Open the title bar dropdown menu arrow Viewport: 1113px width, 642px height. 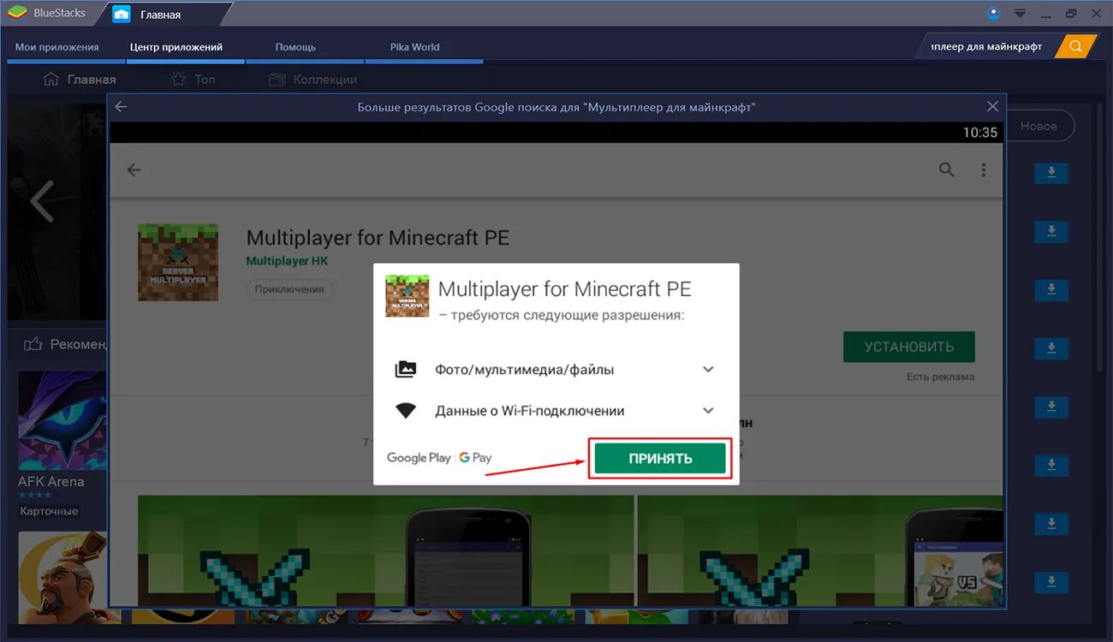point(1020,13)
